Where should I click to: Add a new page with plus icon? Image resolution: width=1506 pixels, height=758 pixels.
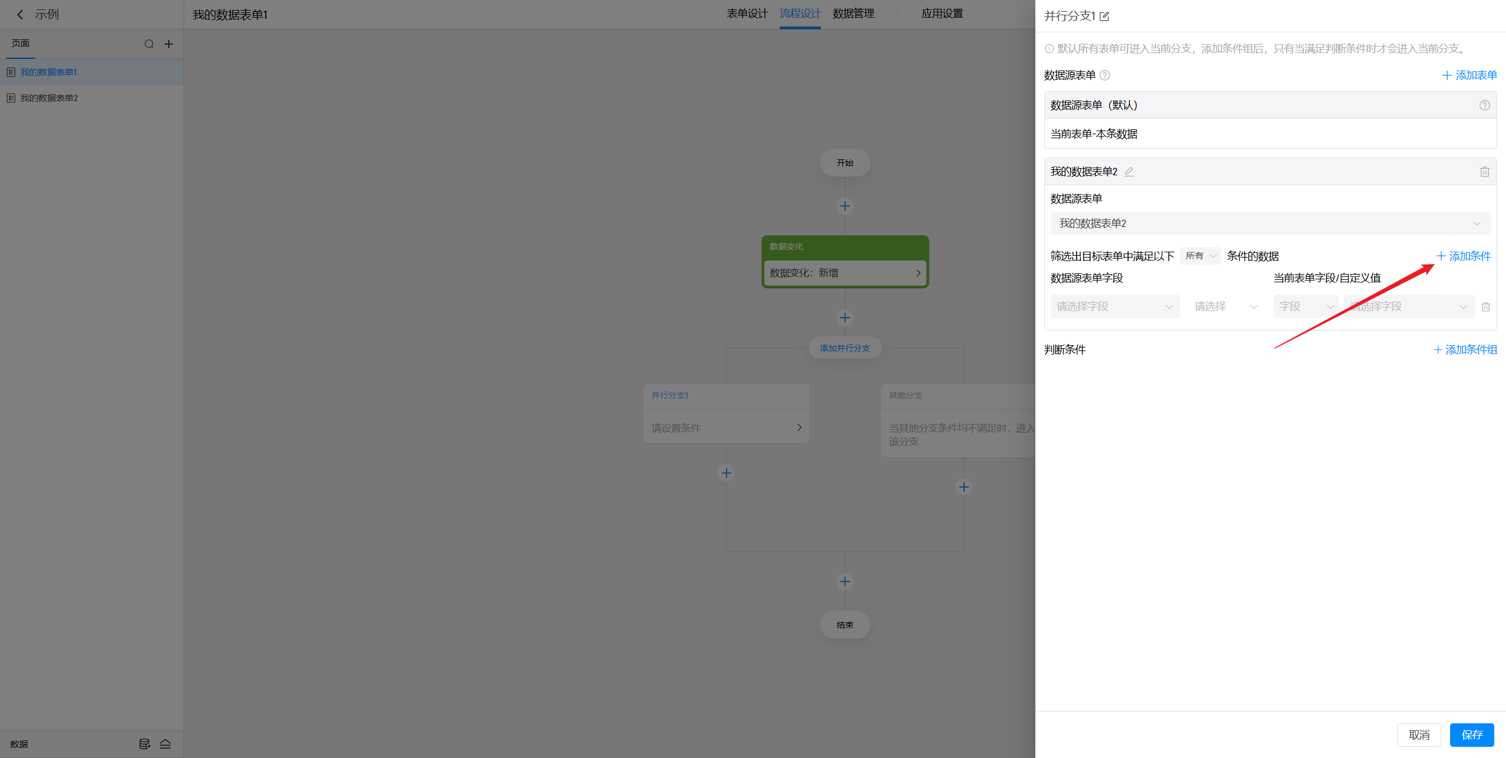pos(169,44)
